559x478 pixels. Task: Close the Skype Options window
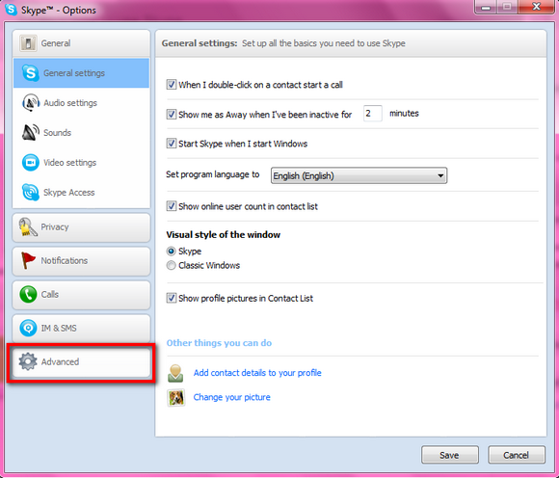[537, 7]
